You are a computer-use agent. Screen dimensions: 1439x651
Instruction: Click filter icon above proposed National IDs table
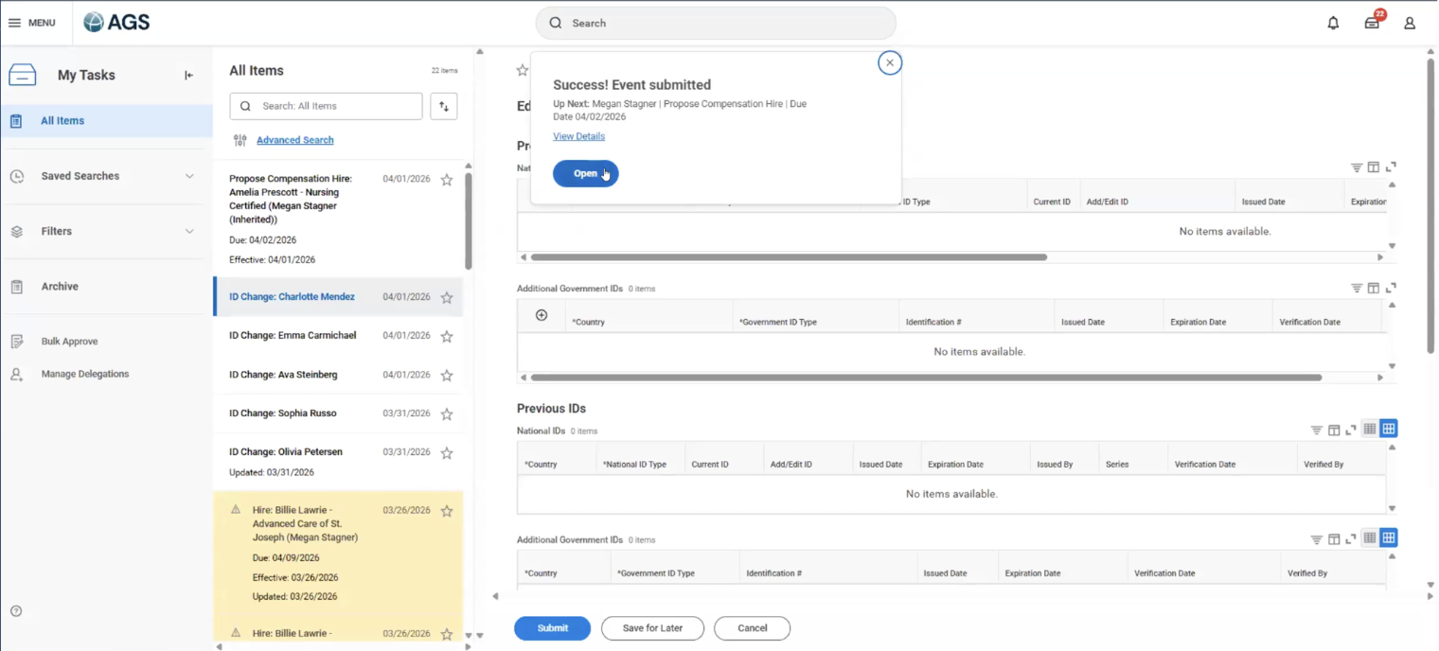(1357, 167)
